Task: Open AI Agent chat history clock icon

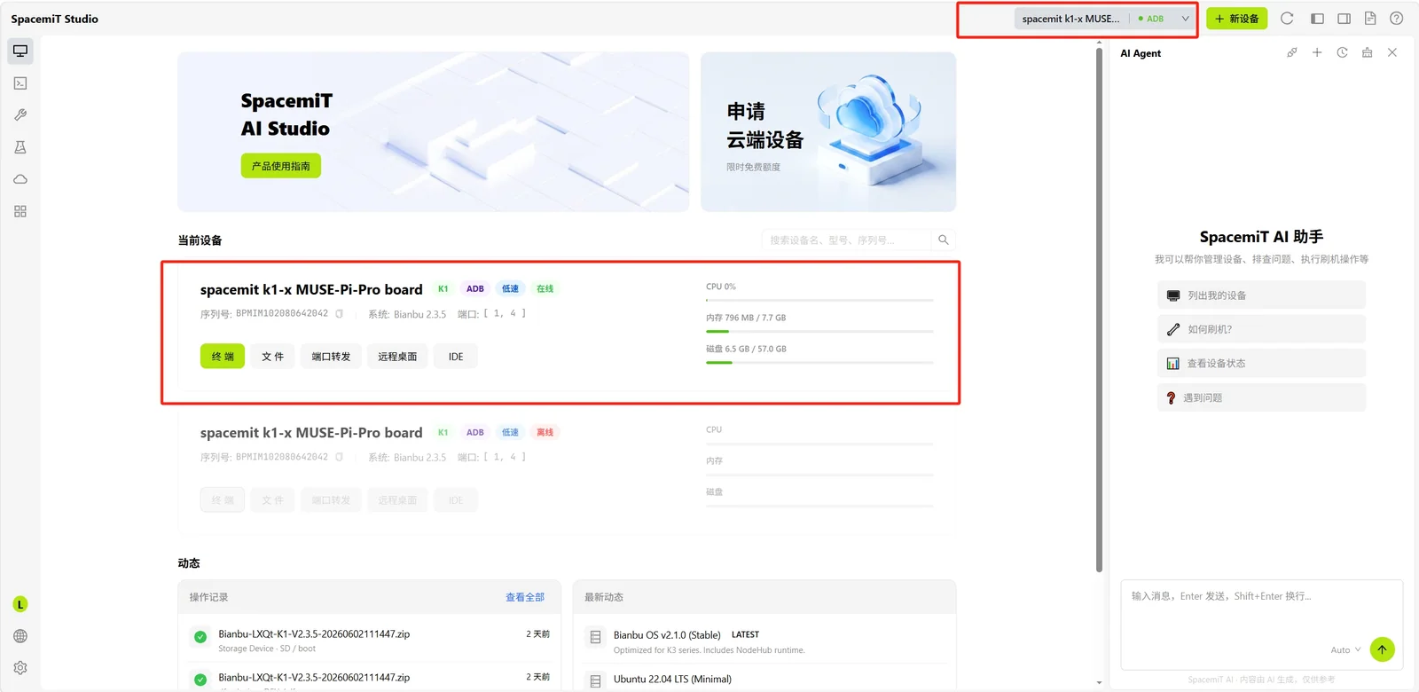Action: (x=1343, y=53)
